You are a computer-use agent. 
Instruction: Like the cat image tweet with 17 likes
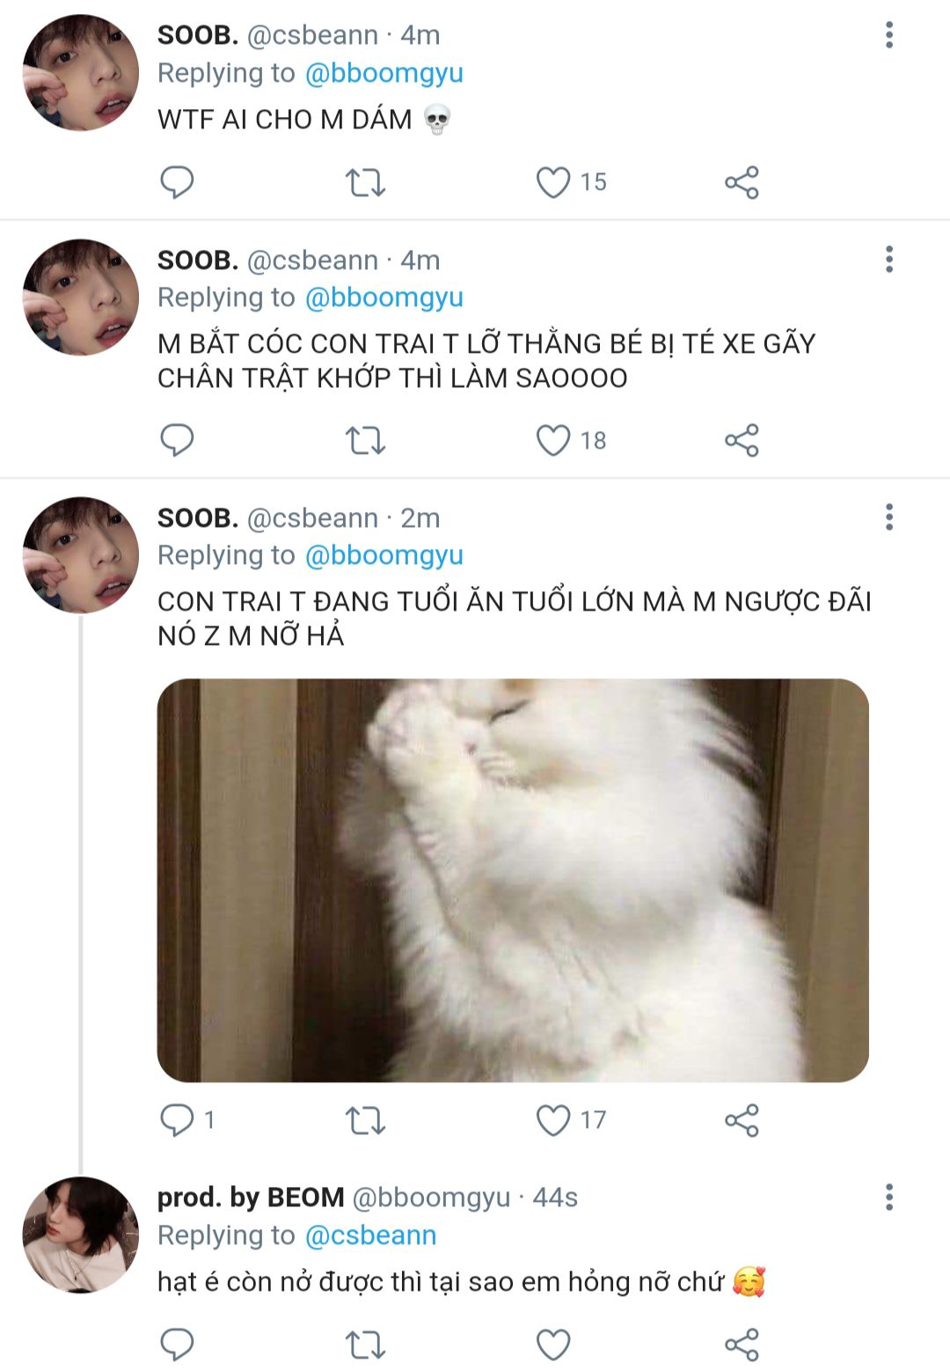click(x=553, y=1120)
